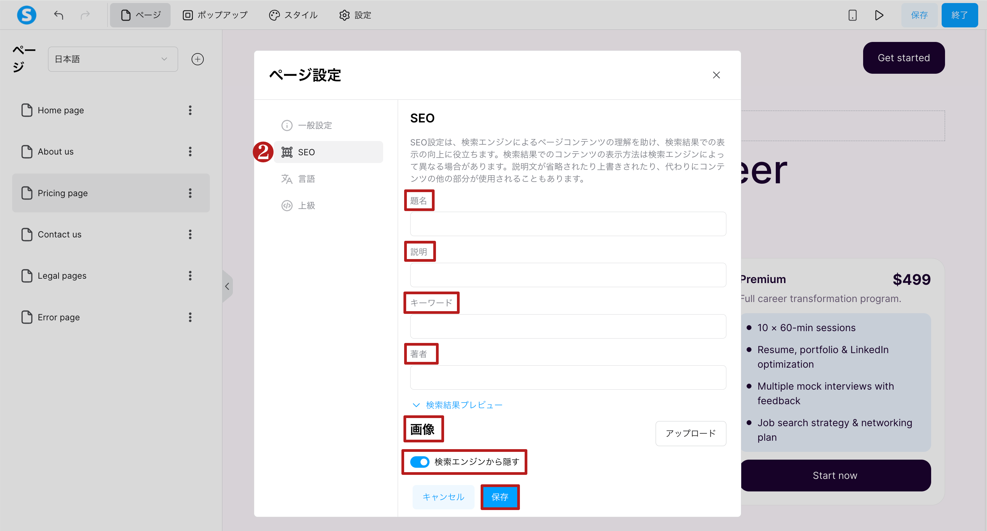Open the three-dot menu for Contact us
This screenshot has height=531, width=987.
[x=190, y=234]
